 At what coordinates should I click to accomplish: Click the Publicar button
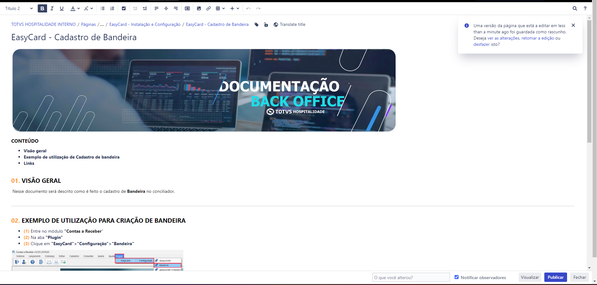point(556,277)
